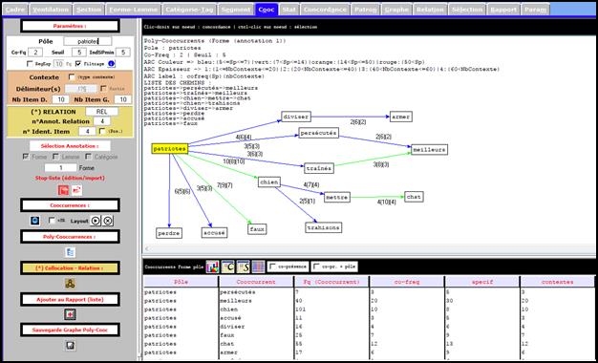Start the graph layout with the play button
The image size is (598, 363).
click(x=96, y=221)
